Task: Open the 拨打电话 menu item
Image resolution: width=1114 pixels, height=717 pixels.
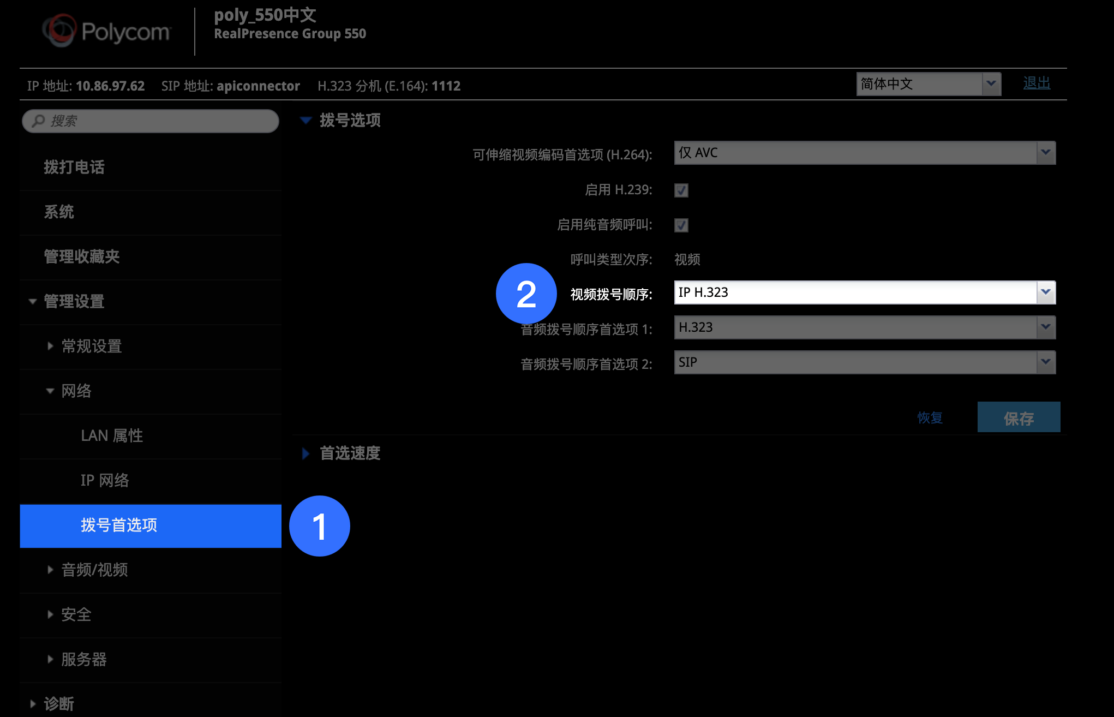Action: [74, 168]
